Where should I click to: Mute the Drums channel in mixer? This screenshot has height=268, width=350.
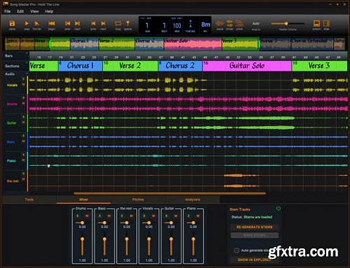point(87,216)
